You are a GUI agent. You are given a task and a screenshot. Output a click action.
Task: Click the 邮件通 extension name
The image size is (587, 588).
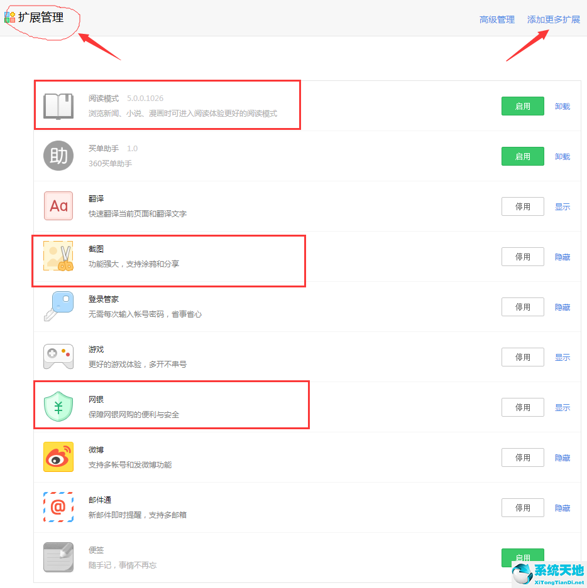click(x=100, y=500)
